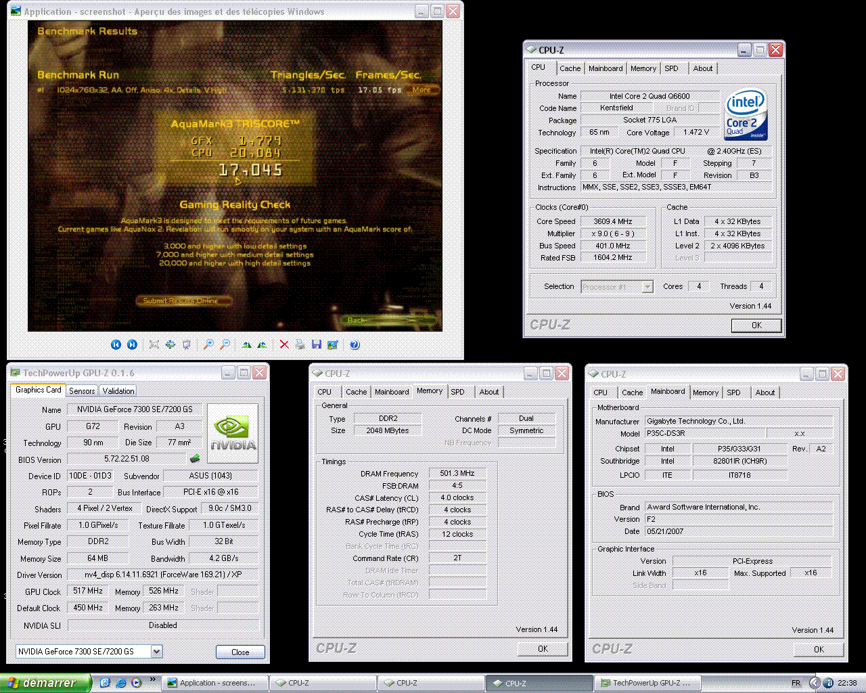Click the Intel Core 2 Quad logo in CPU-Z
Image resolution: width=866 pixels, height=693 pixels.
pos(746,114)
